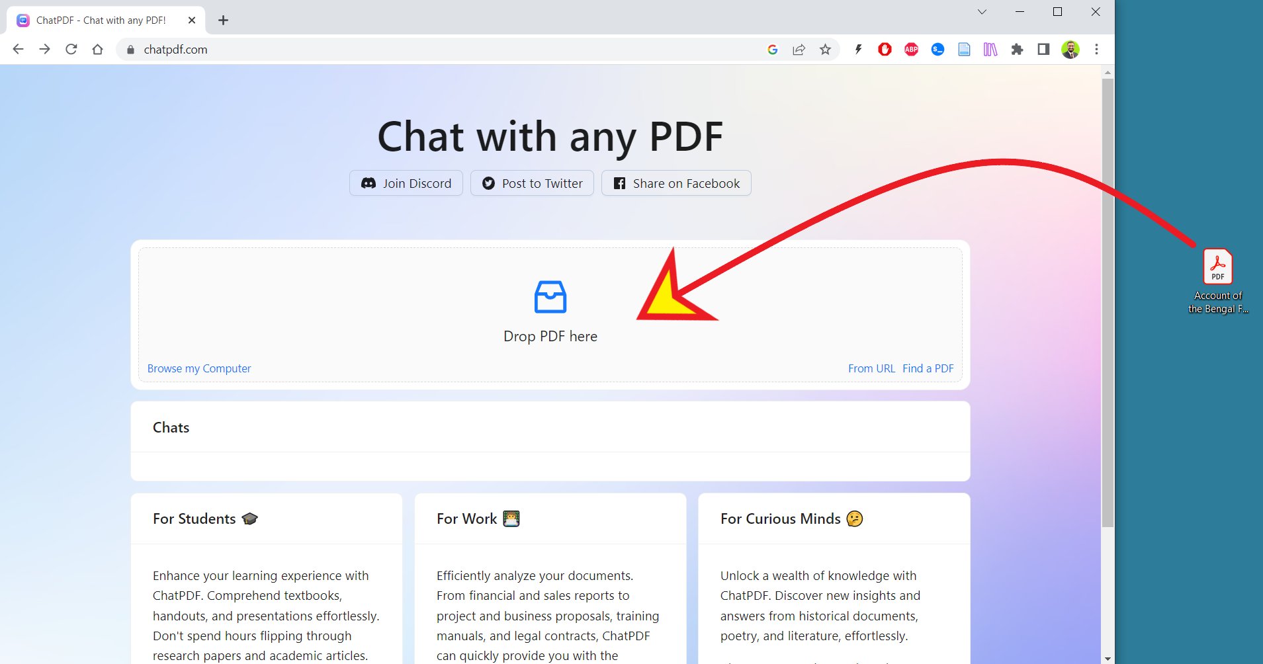The width and height of the screenshot is (1263, 664).
Task: Open the Account of the Bengal PDF desktop file
Action: [x=1217, y=267]
